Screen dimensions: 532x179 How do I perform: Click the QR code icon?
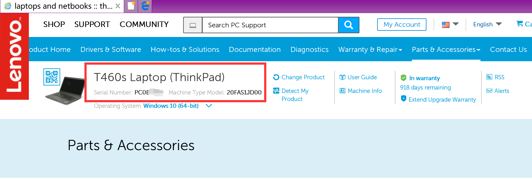pos(52,76)
